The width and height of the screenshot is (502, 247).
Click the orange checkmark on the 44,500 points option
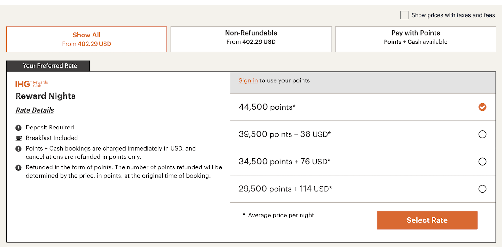pos(482,107)
